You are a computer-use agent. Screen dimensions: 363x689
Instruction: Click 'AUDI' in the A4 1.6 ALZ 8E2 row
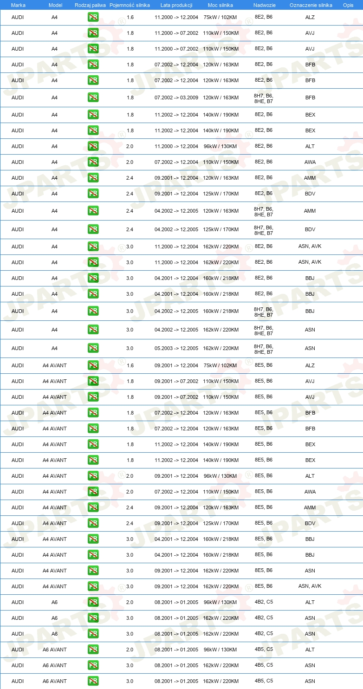coord(18,17)
